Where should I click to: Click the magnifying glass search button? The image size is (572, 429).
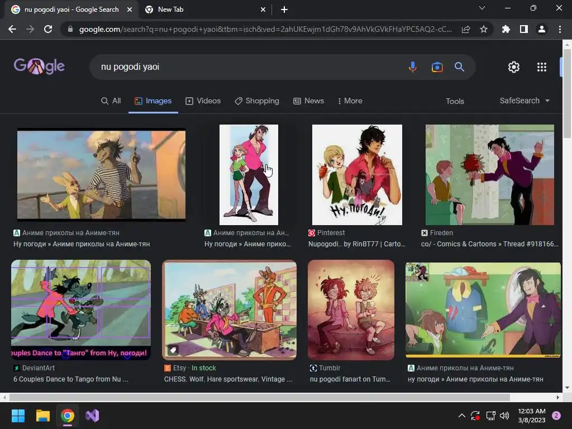click(x=459, y=67)
